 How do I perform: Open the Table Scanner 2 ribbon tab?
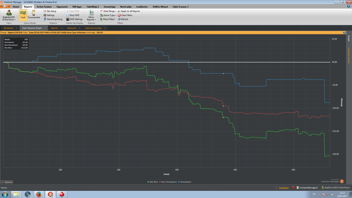coord(181,7)
